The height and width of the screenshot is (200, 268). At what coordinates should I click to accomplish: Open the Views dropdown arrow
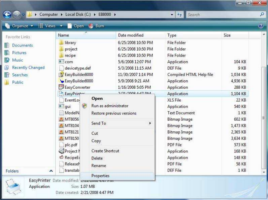point(61,26)
